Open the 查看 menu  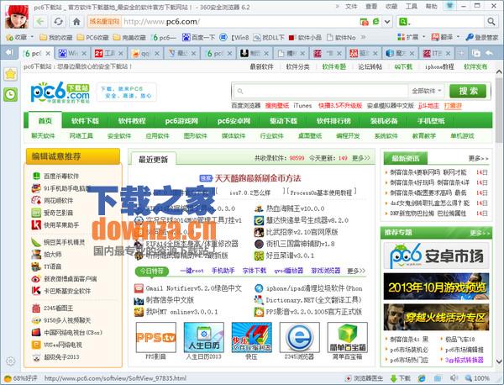[x=371, y=6]
